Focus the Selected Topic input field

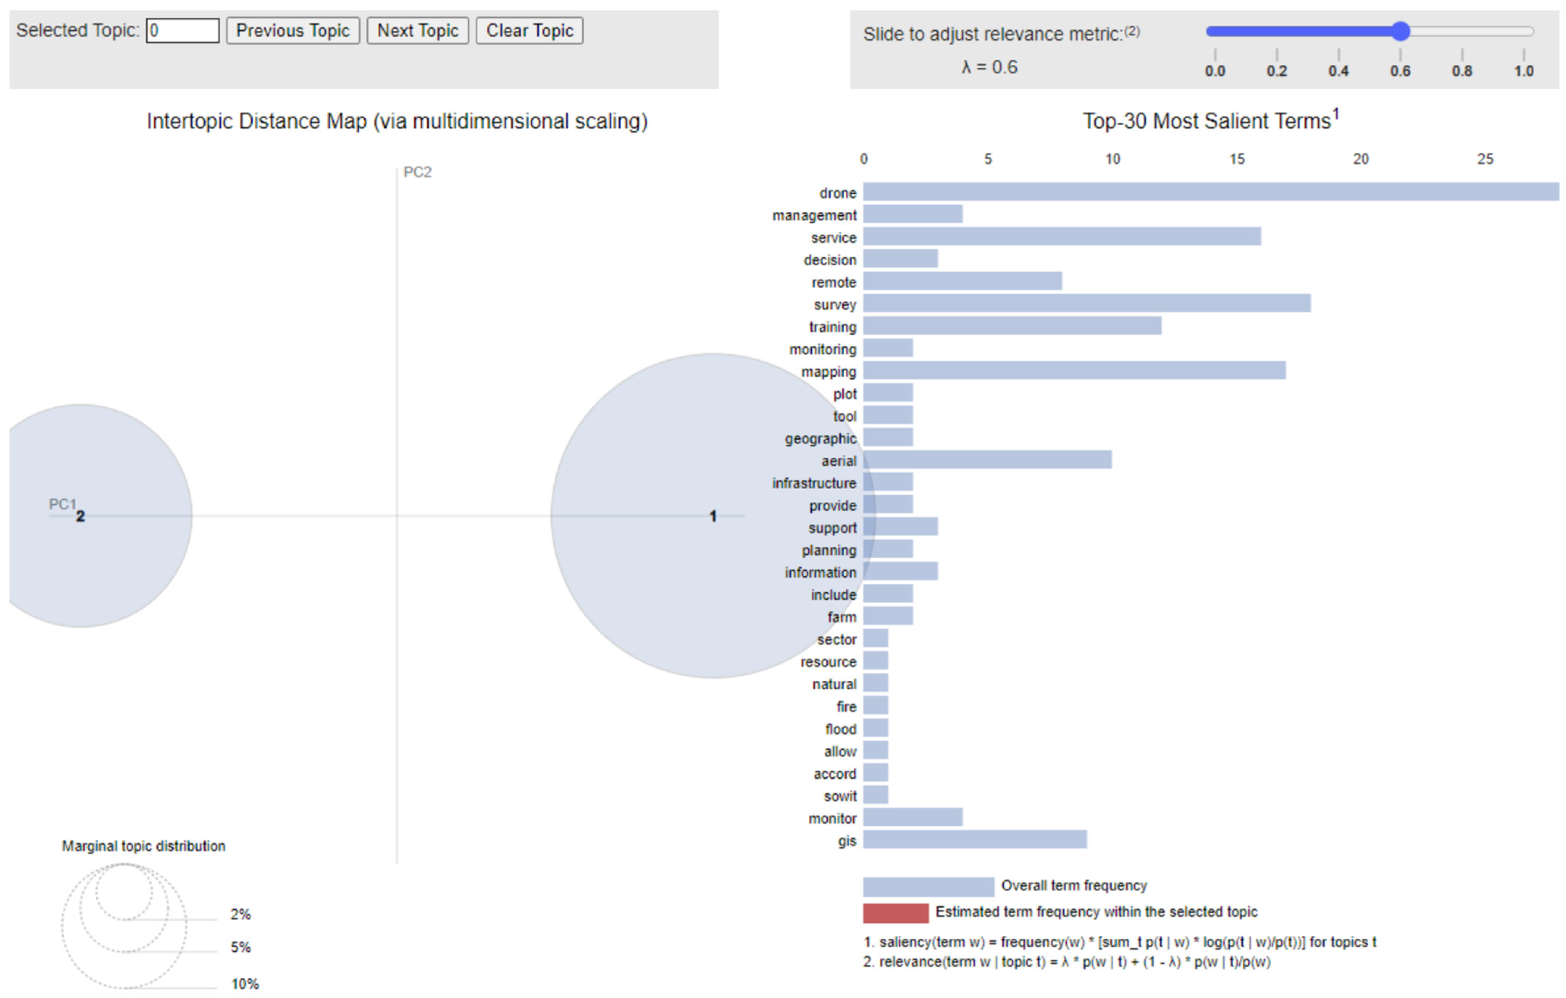tap(182, 30)
